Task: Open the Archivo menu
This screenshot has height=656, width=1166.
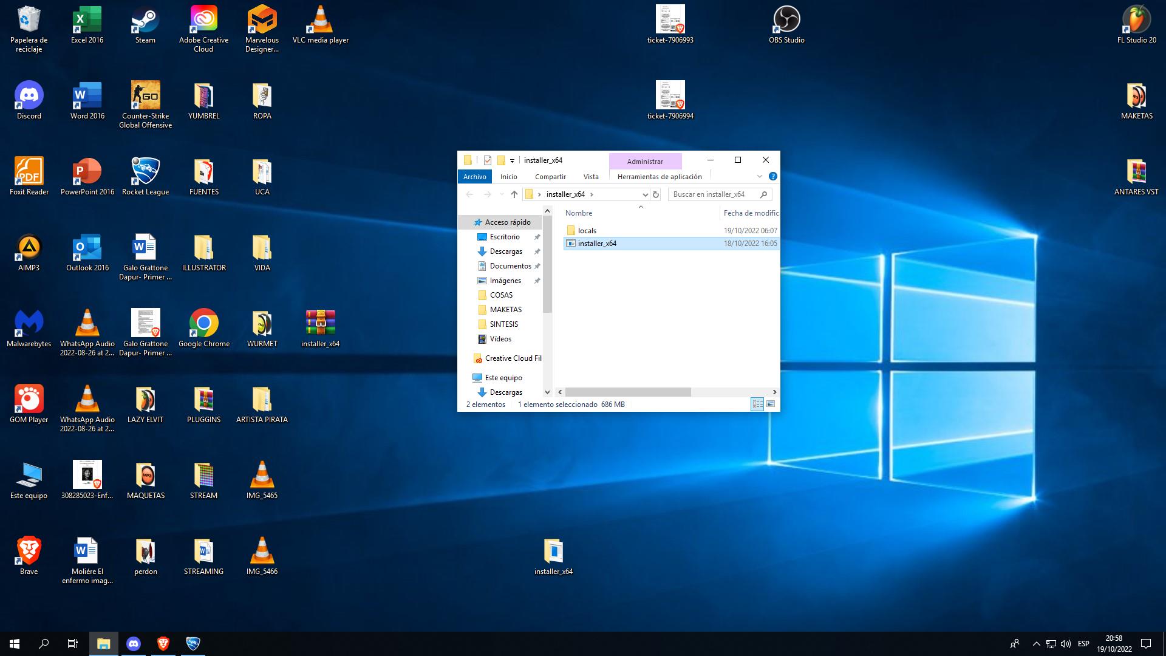Action: point(474,177)
